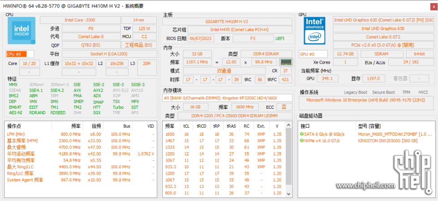Select the System Agent 频率 row
Image resolution: width=438 pixels, height=201 pixels.
(81, 180)
